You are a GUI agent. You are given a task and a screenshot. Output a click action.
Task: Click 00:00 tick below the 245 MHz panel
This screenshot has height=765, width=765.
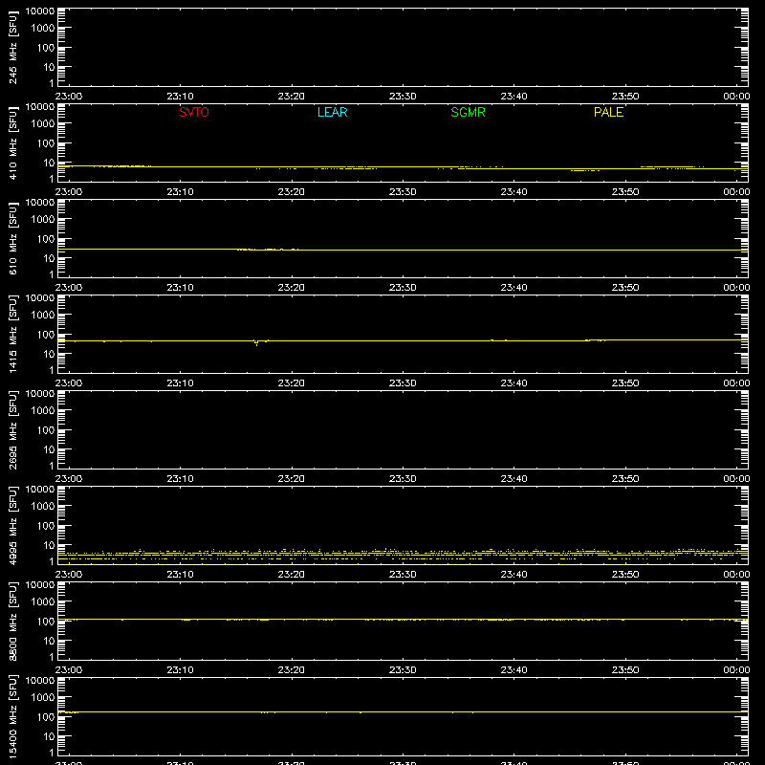[736, 97]
